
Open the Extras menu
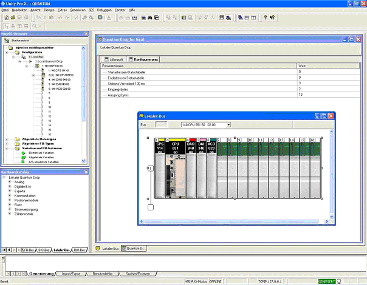[x=62, y=10]
